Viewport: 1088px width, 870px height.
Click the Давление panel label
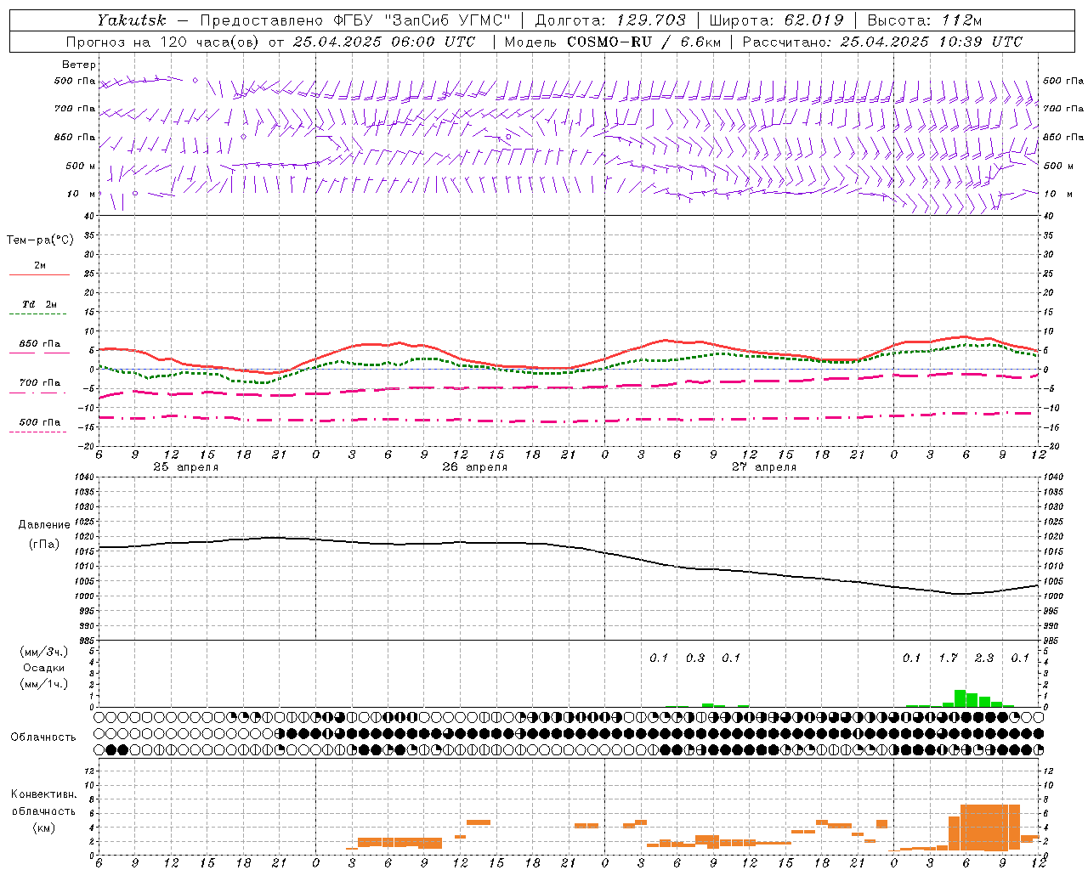44,525
